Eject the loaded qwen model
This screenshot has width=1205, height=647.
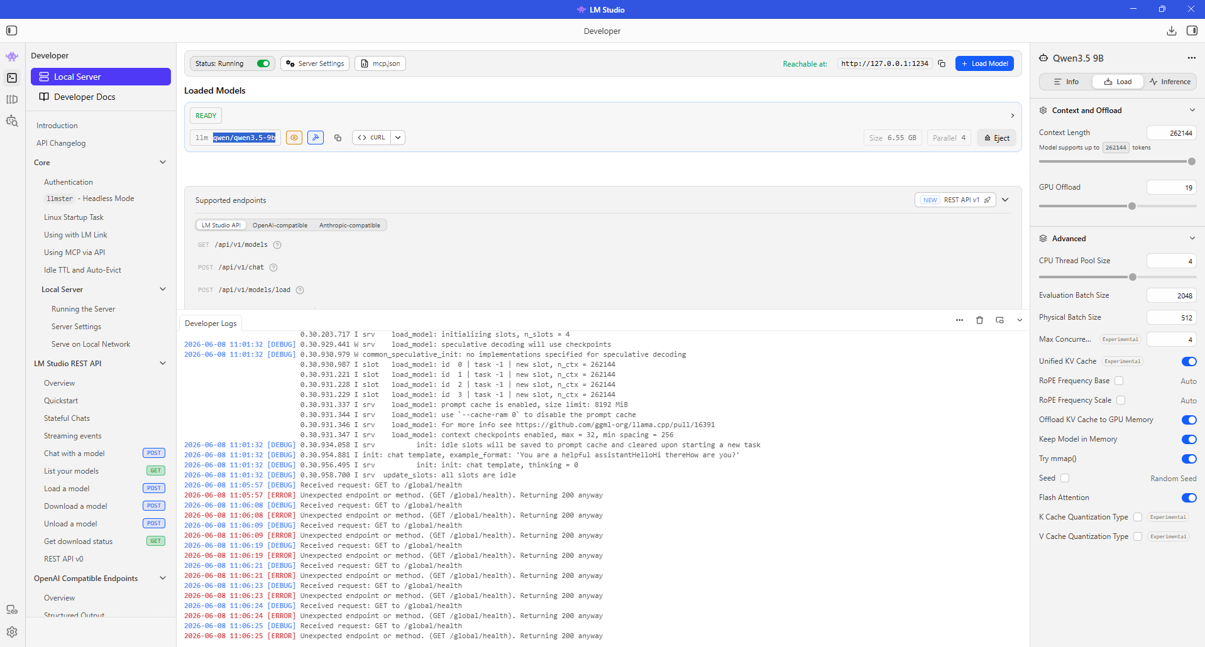click(x=996, y=138)
